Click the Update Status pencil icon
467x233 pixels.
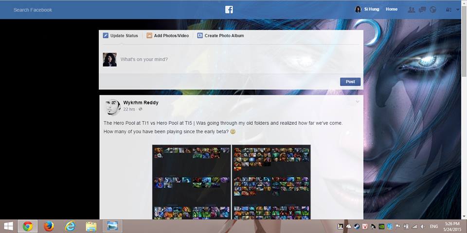coord(106,35)
